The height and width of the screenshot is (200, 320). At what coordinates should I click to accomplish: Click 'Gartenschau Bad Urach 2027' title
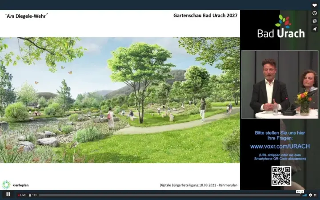tap(205, 16)
